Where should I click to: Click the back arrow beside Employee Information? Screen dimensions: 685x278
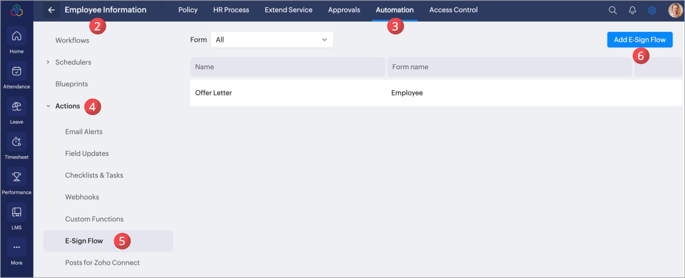click(x=51, y=10)
